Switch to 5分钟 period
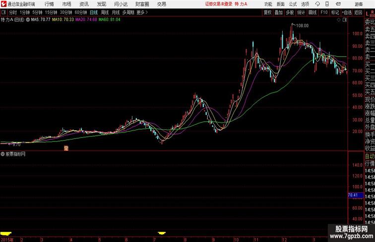The height and width of the screenshot is (242, 375). pos(37,12)
